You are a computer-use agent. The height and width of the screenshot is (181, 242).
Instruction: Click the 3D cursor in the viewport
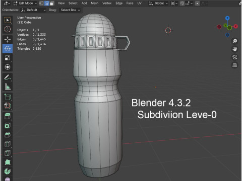point(168,30)
